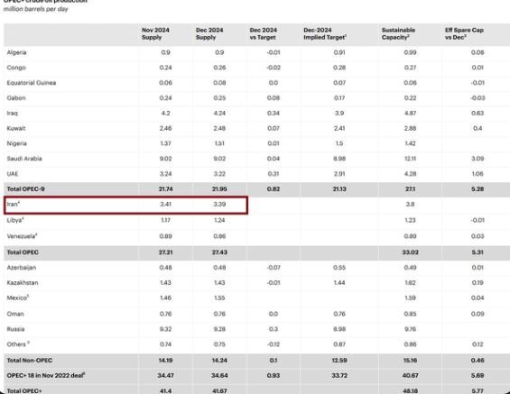The width and height of the screenshot is (510, 394).
Task: Click Total OPEC+ spare capacity 5.77
Action: click(x=478, y=390)
